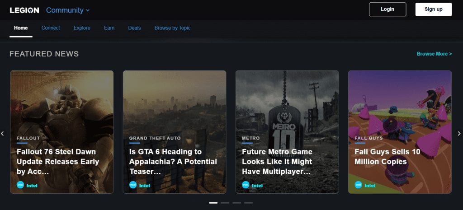
Task: Select the GRAND THEFT AUTO category label
Action: 155,138
